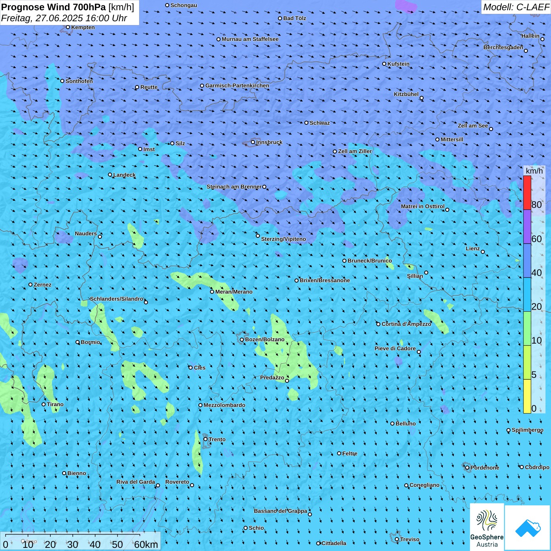Select the Kempten location dot

click(x=68, y=27)
